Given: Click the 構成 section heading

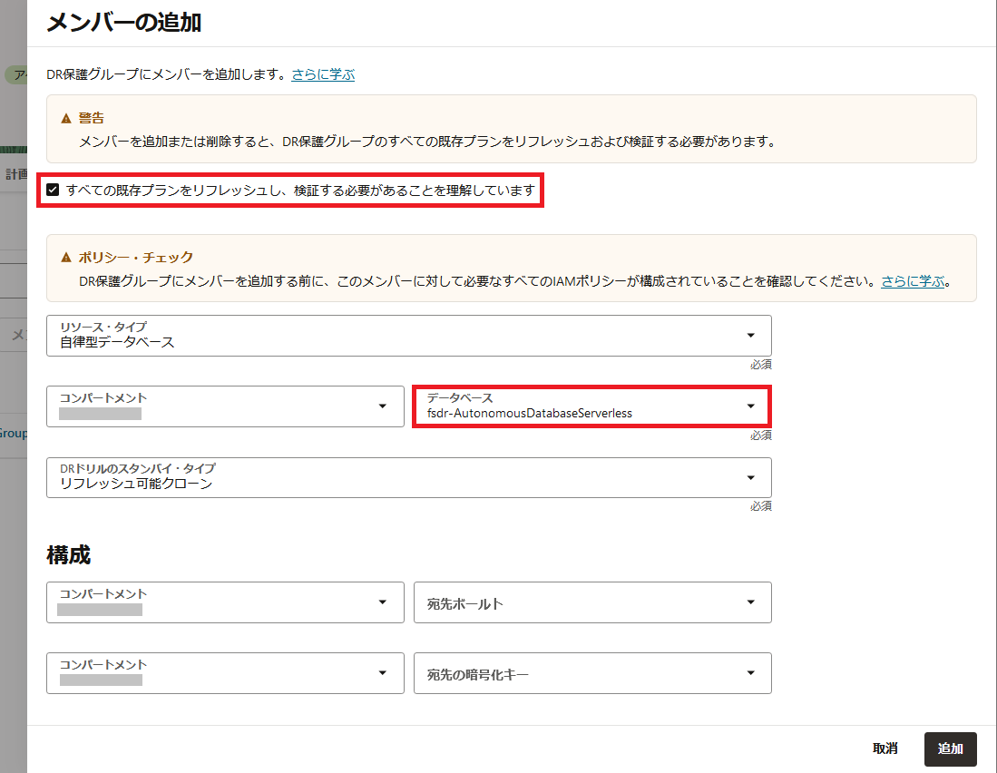Looking at the screenshot, I should pyautogui.click(x=68, y=554).
